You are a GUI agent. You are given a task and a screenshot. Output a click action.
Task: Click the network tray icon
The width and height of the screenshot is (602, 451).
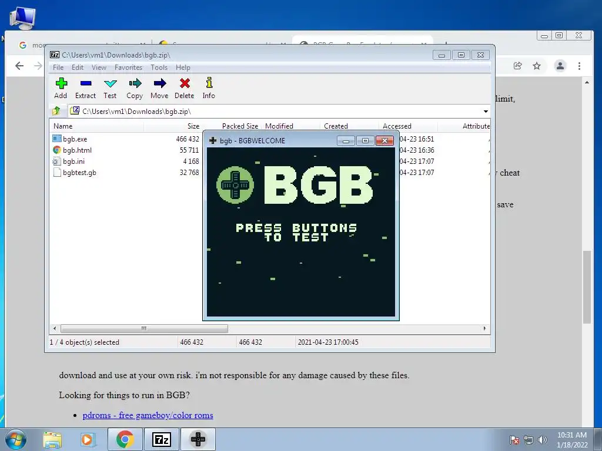(x=529, y=440)
